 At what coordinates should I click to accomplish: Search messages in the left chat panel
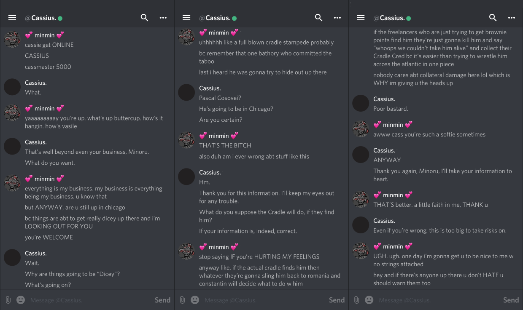click(144, 18)
